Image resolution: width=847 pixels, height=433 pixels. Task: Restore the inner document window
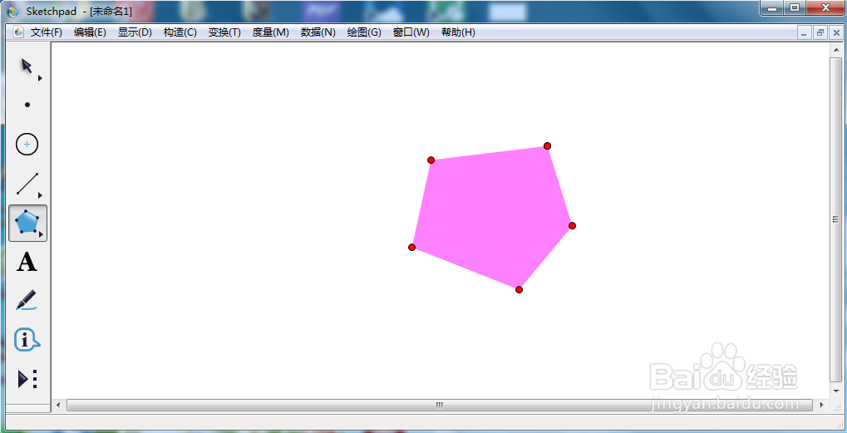coord(820,32)
